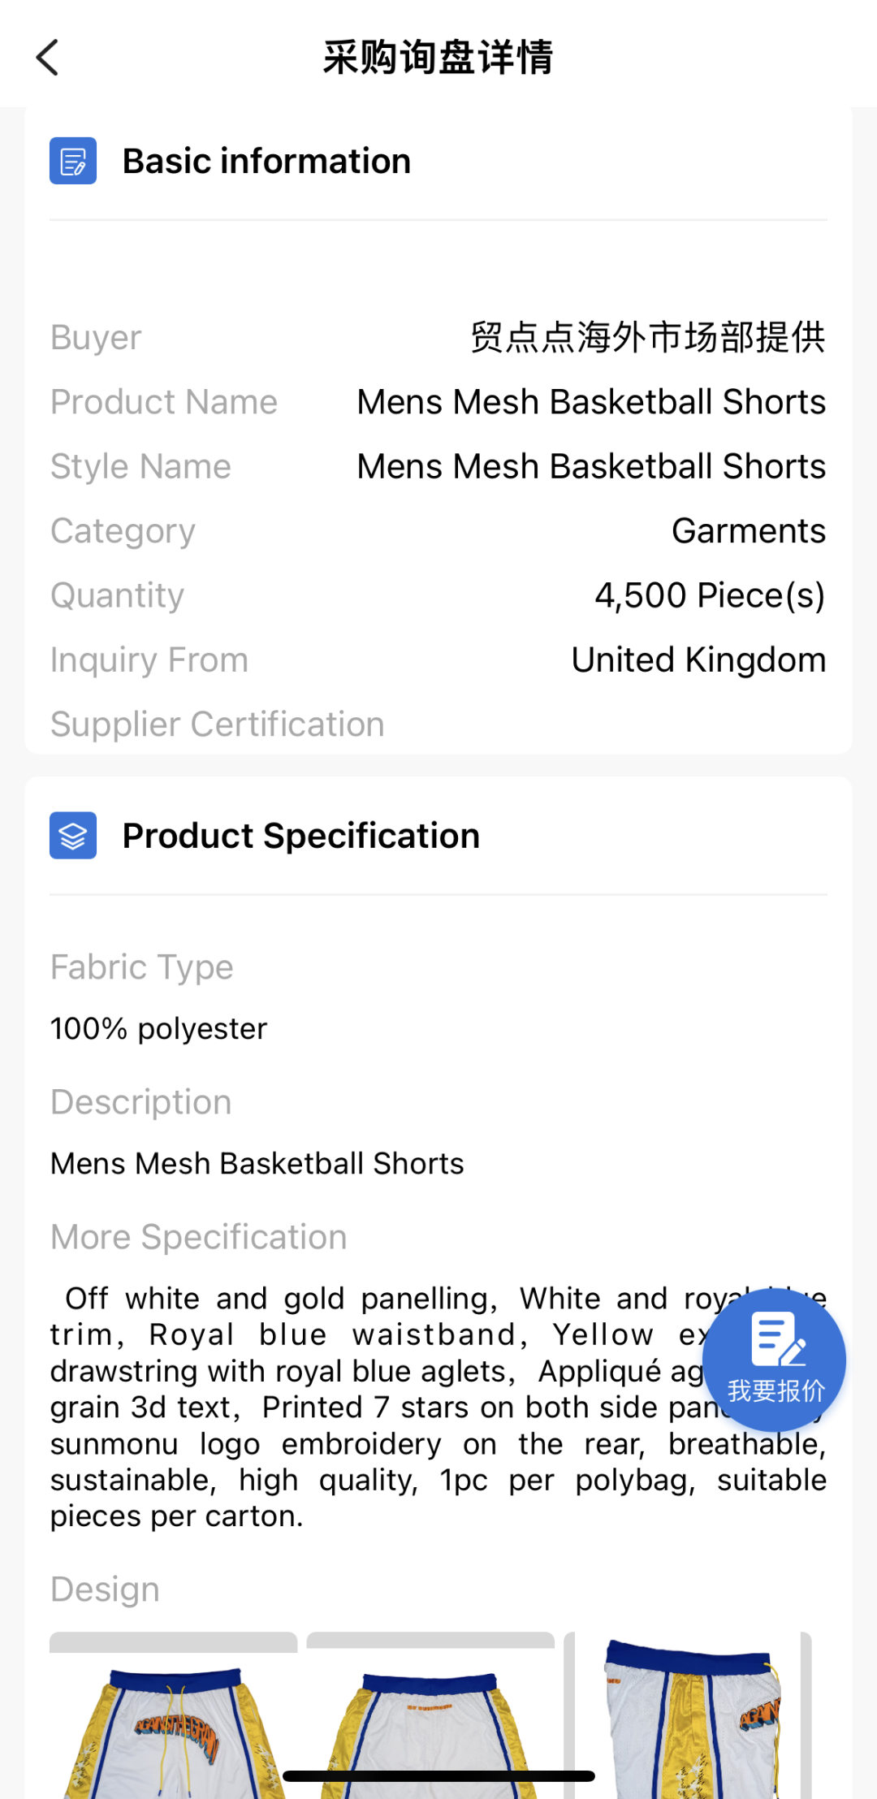The image size is (877, 1799).
Task: Tap the page title 采购询盘详情
Action: click(438, 58)
